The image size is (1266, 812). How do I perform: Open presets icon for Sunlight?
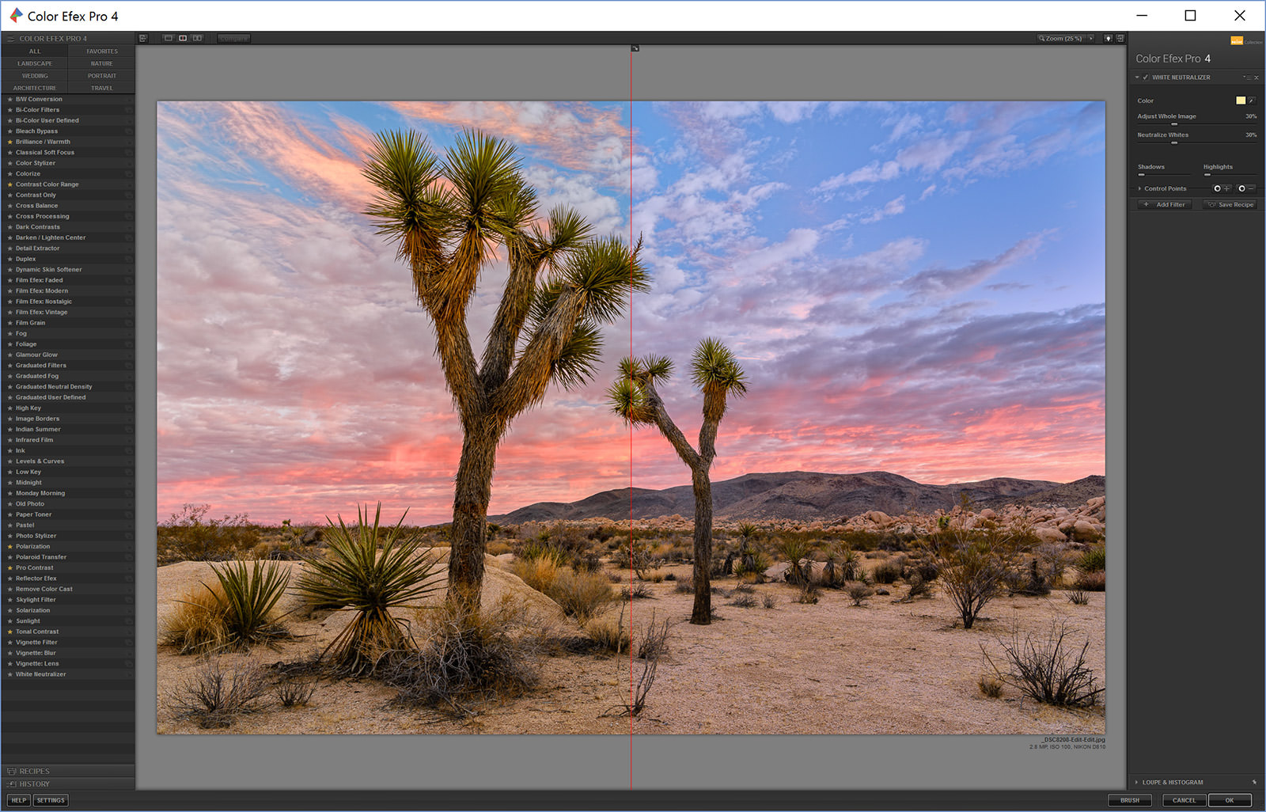click(x=127, y=621)
